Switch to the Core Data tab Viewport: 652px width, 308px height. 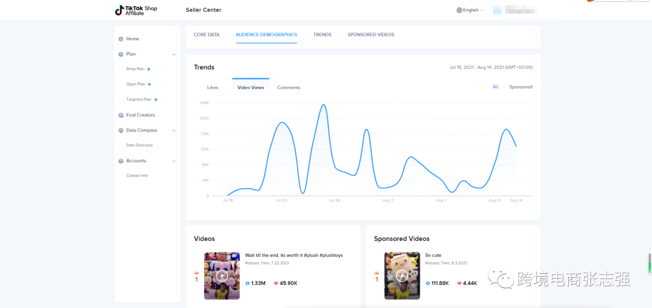[x=206, y=35]
